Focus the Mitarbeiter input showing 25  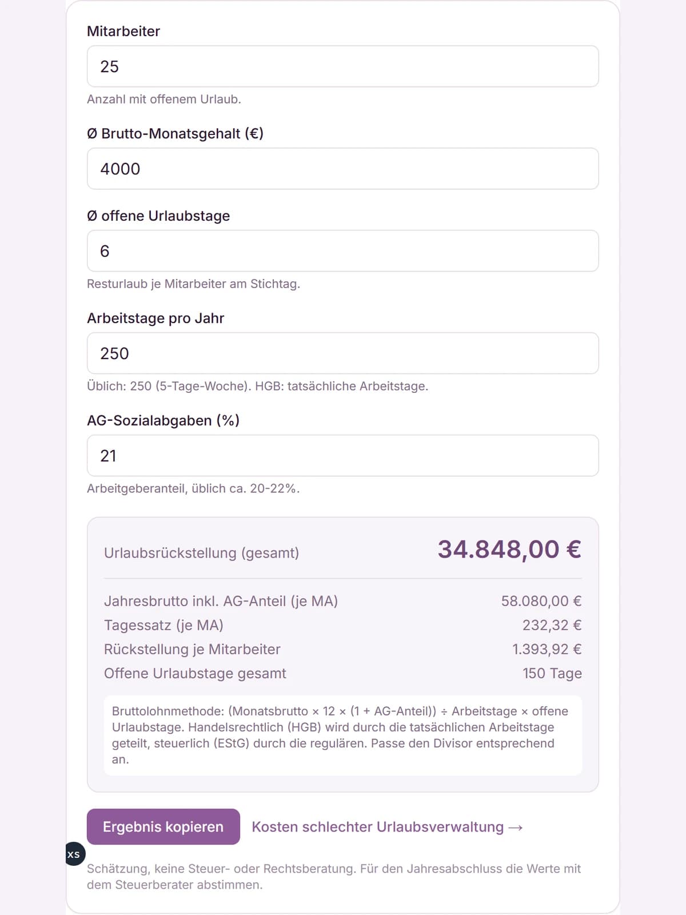[x=343, y=66]
